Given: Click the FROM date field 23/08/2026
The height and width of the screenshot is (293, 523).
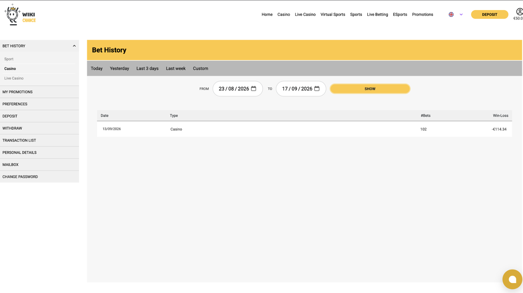Looking at the screenshot, I should (x=238, y=89).
